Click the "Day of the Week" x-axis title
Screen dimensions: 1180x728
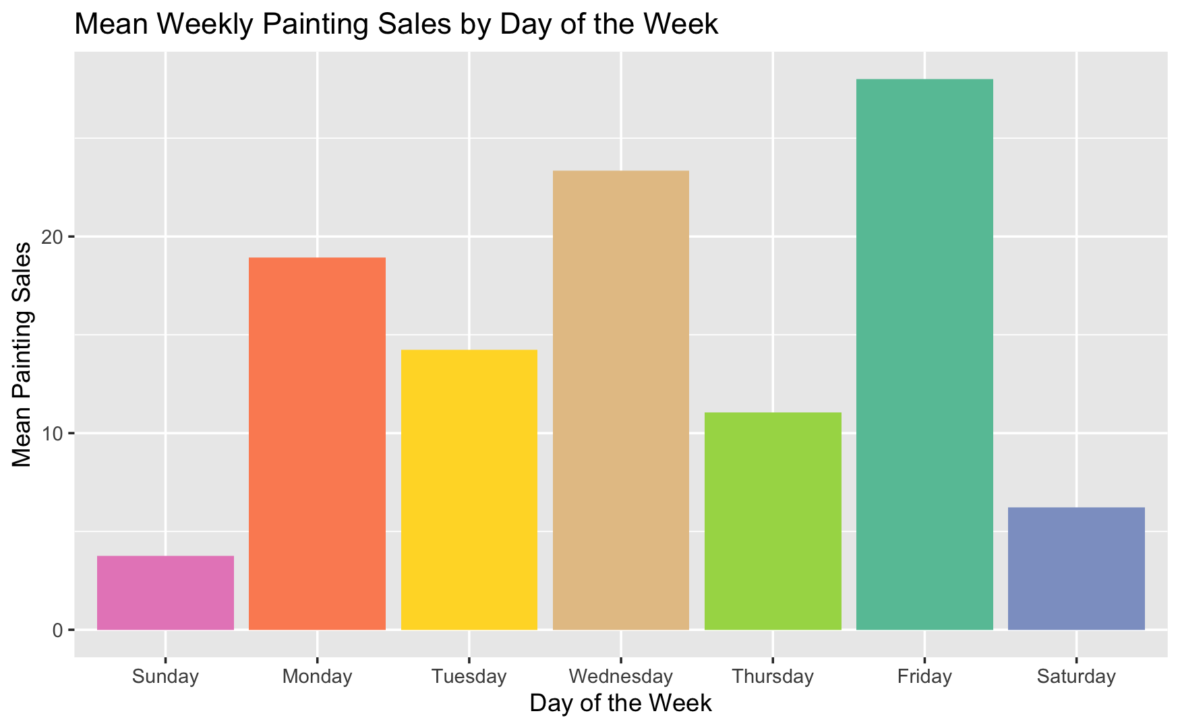pyautogui.click(x=620, y=703)
